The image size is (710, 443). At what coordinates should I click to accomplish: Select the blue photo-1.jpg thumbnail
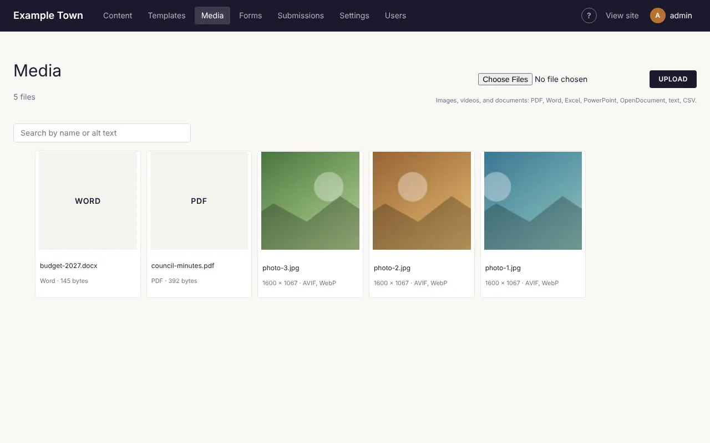click(x=533, y=200)
